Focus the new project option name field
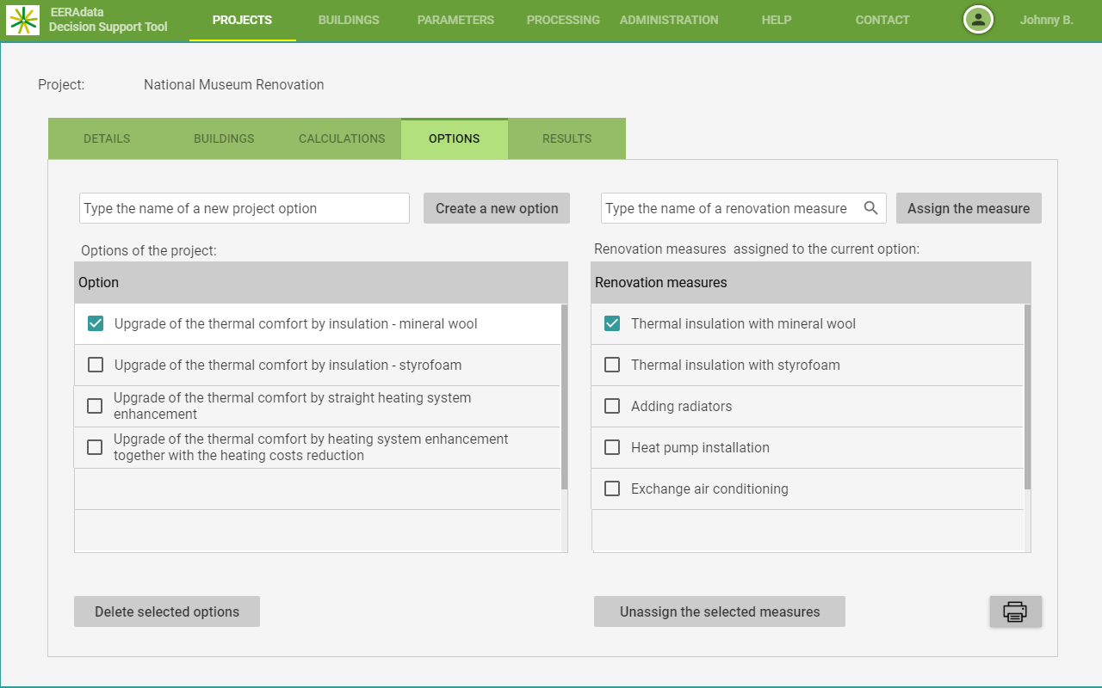The width and height of the screenshot is (1102, 688). [x=245, y=208]
